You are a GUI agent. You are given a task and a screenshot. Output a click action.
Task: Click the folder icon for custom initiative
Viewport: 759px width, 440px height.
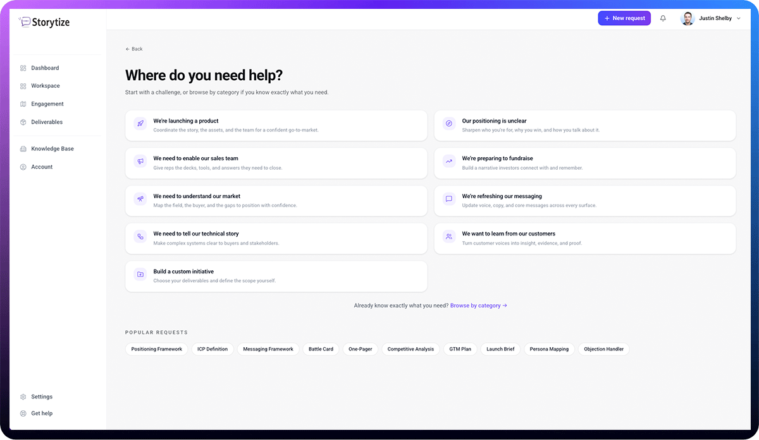(140, 275)
